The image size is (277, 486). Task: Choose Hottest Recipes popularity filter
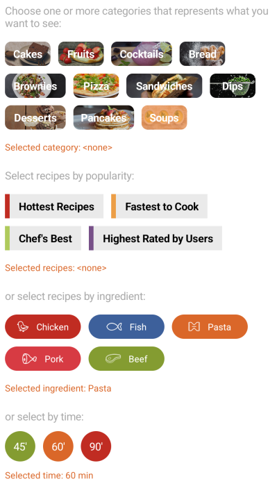click(54, 206)
